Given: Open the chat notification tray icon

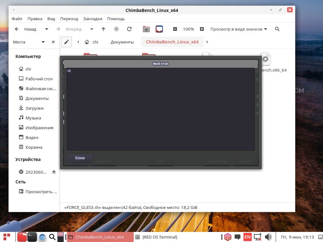Looking at the screenshot, I should coord(238,237).
